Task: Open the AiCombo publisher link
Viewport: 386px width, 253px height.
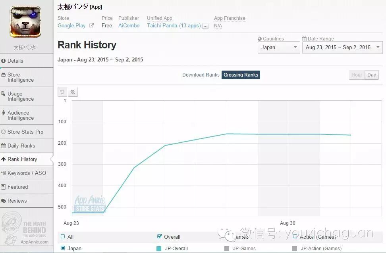Action: pos(129,25)
